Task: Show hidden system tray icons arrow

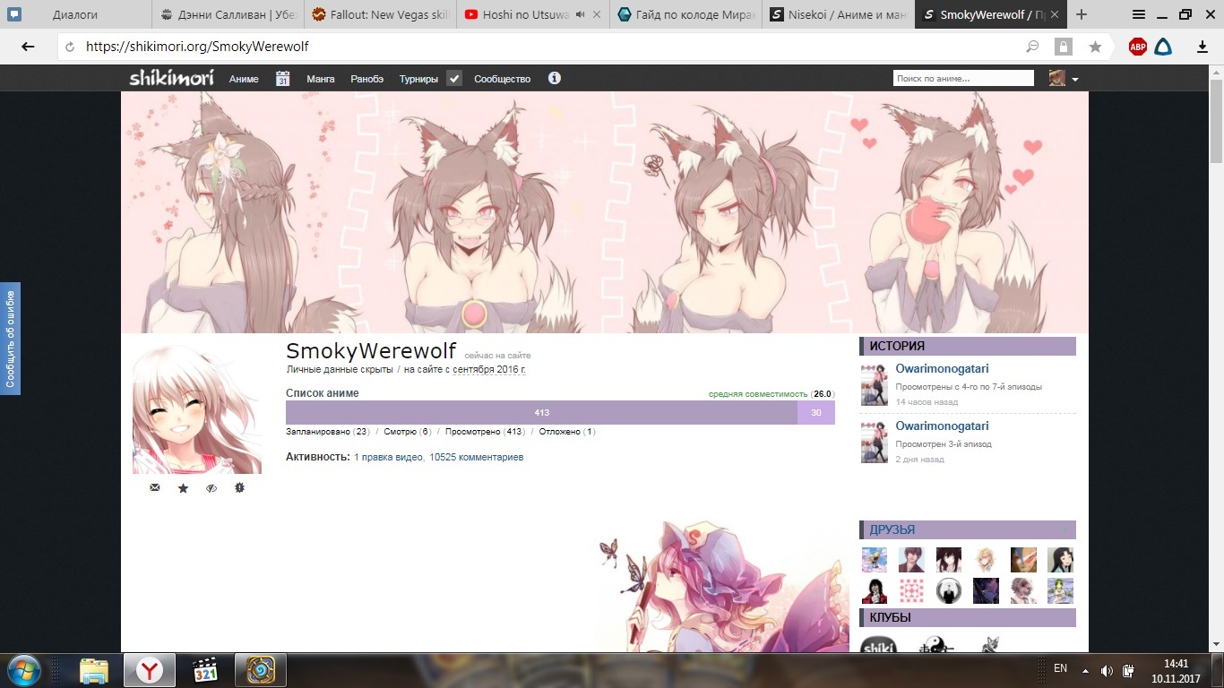Action: [1085, 670]
